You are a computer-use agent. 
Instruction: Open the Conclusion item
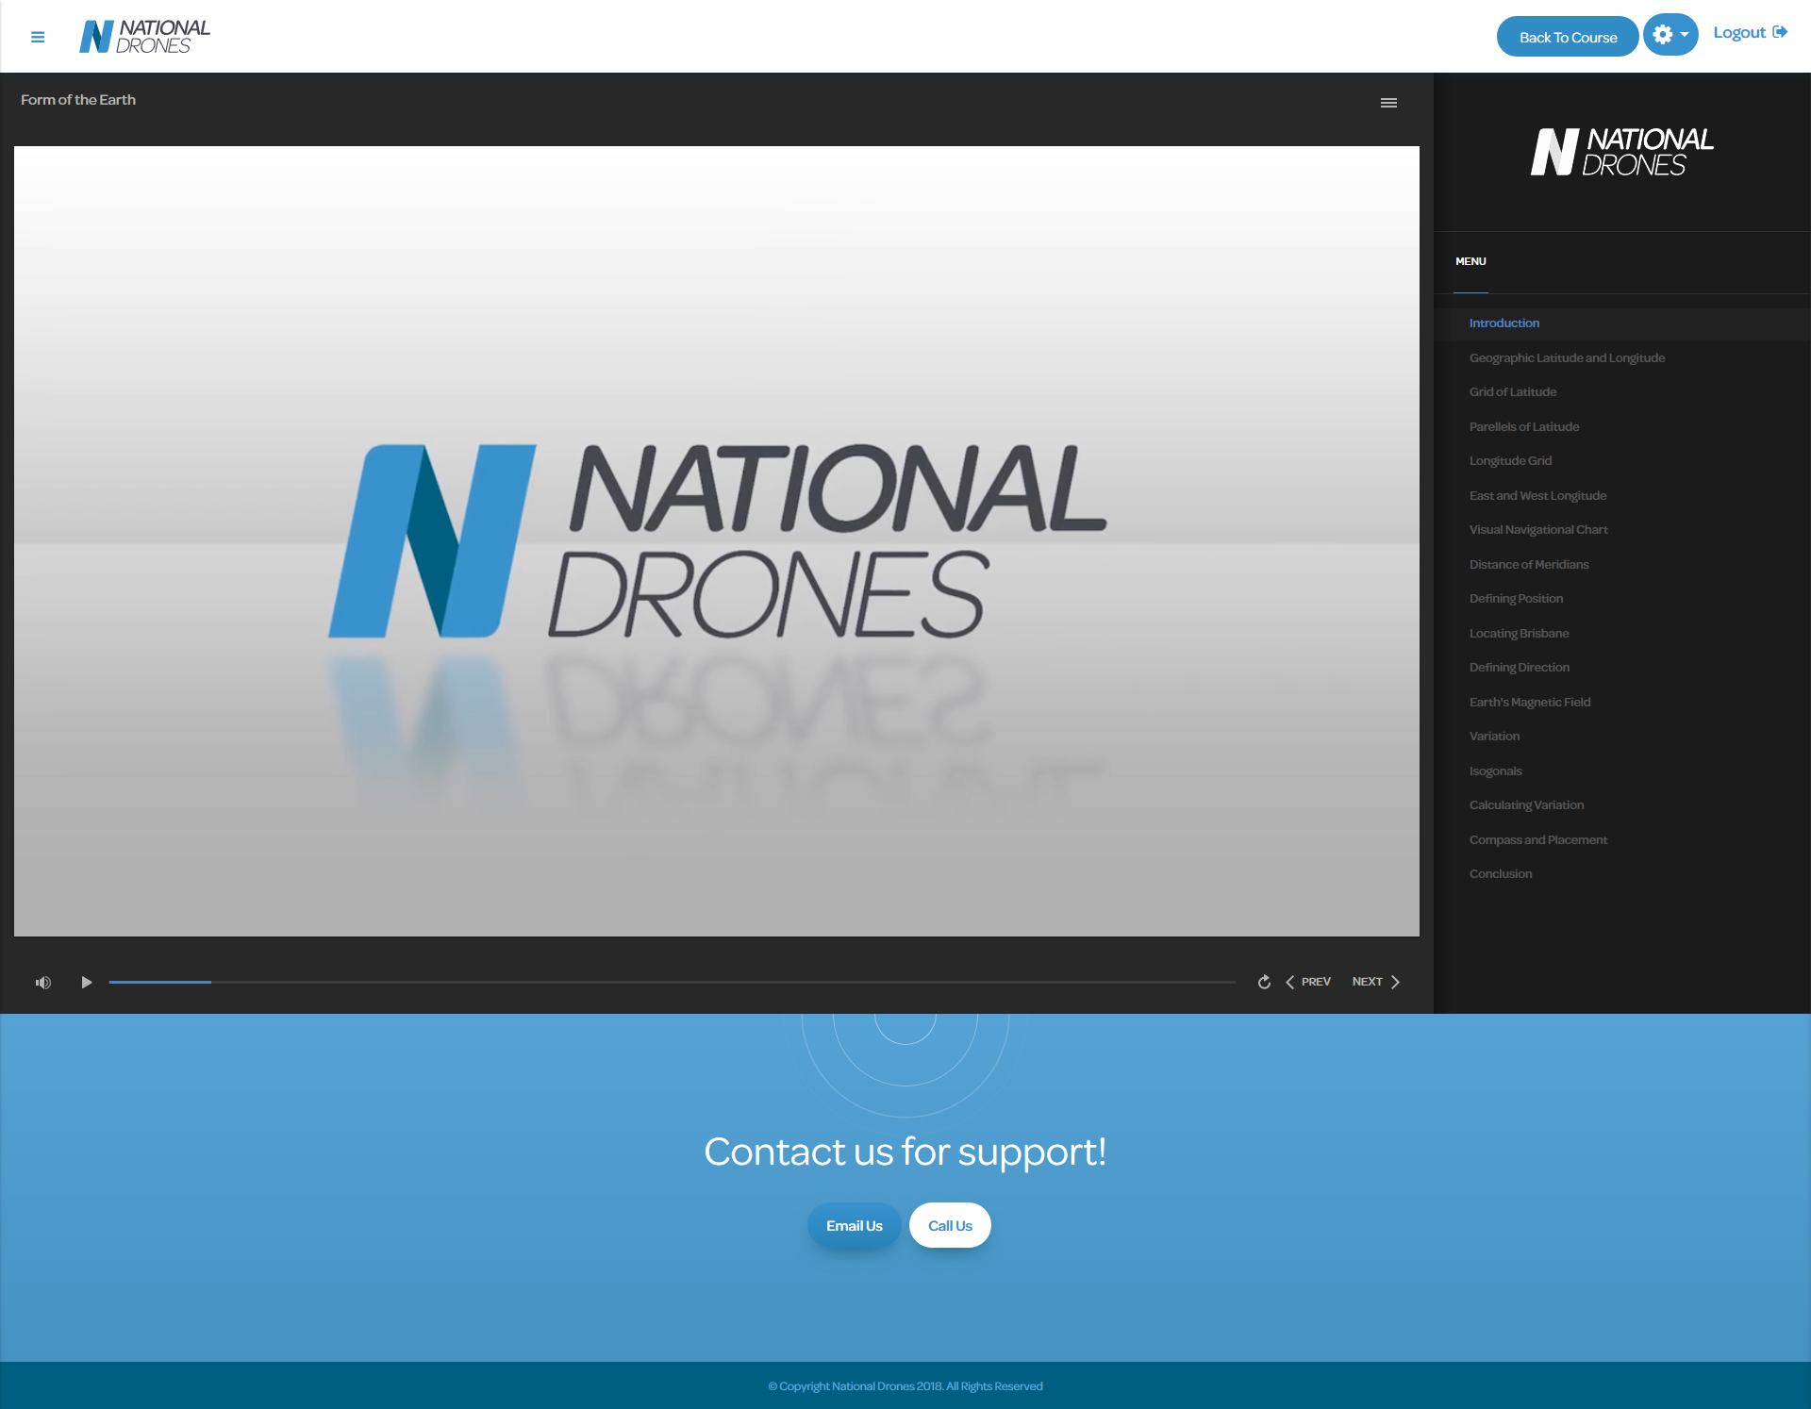(x=1622, y=874)
